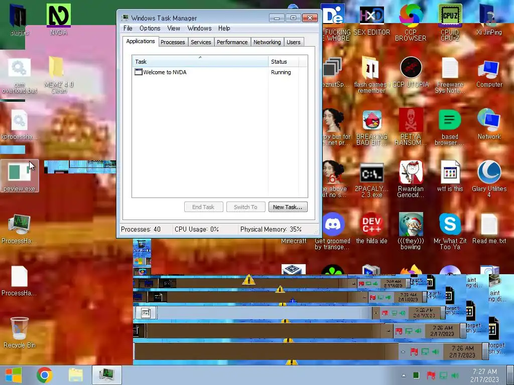Select the PETYA RANSOM skull icon
The width and height of the screenshot is (514, 385).
tap(411, 127)
